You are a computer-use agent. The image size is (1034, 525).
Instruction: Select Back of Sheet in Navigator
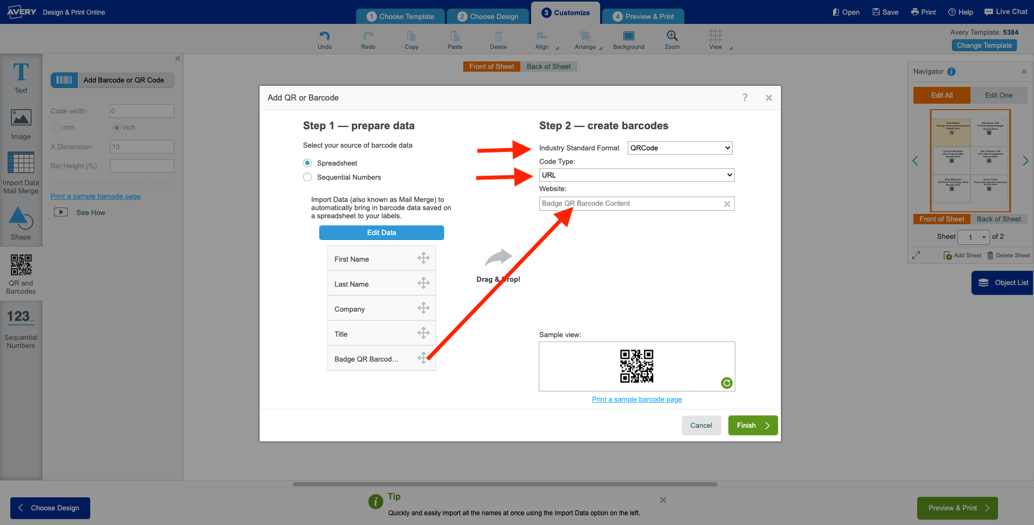(999, 219)
